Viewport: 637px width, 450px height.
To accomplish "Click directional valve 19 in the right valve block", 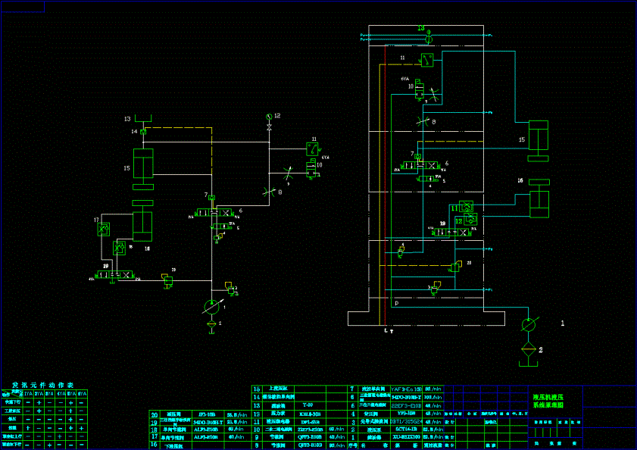I will (452, 233).
